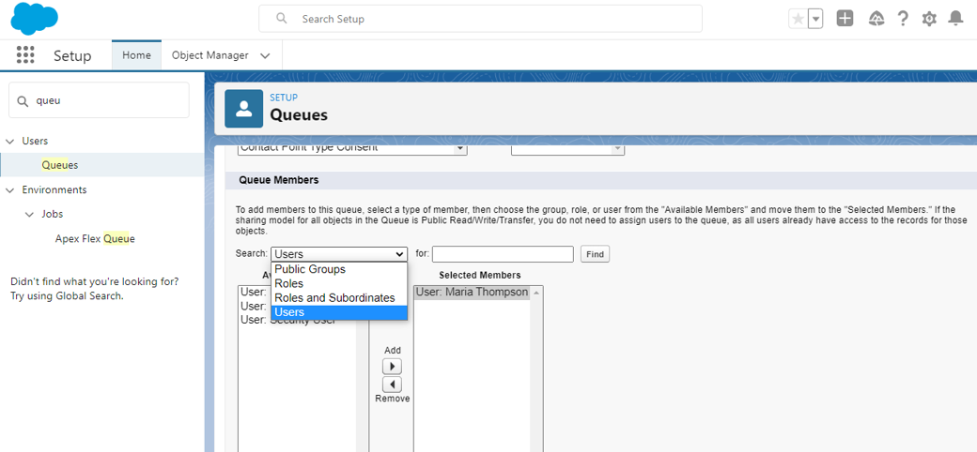Collapse the Environments tree section

pos(9,189)
